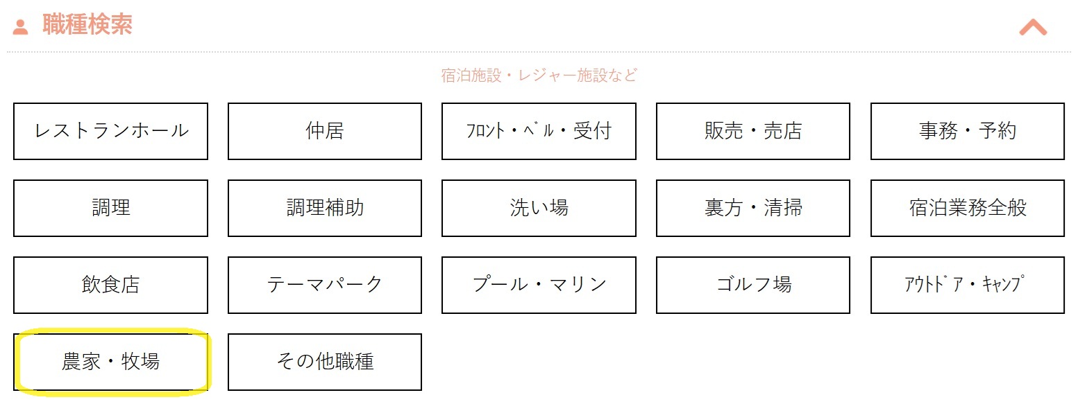Select the その他職種 option

(x=325, y=362)
